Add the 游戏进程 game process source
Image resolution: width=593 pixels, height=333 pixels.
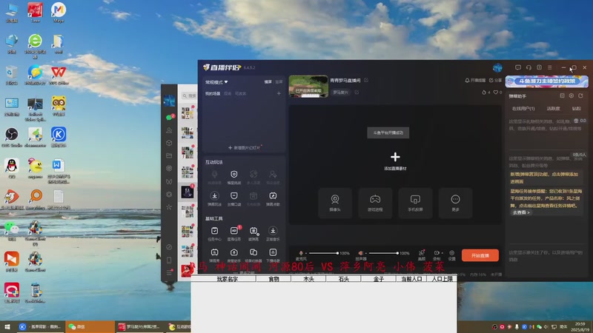tap(375, 203)
